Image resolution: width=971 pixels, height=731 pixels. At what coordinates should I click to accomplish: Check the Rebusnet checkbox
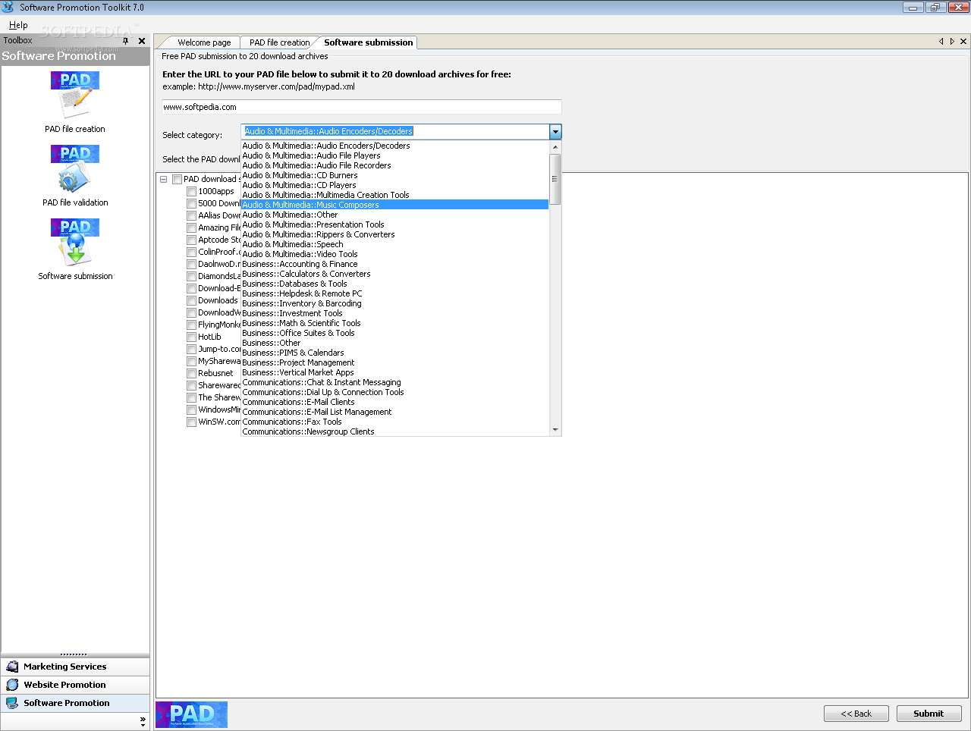point(191,374)
